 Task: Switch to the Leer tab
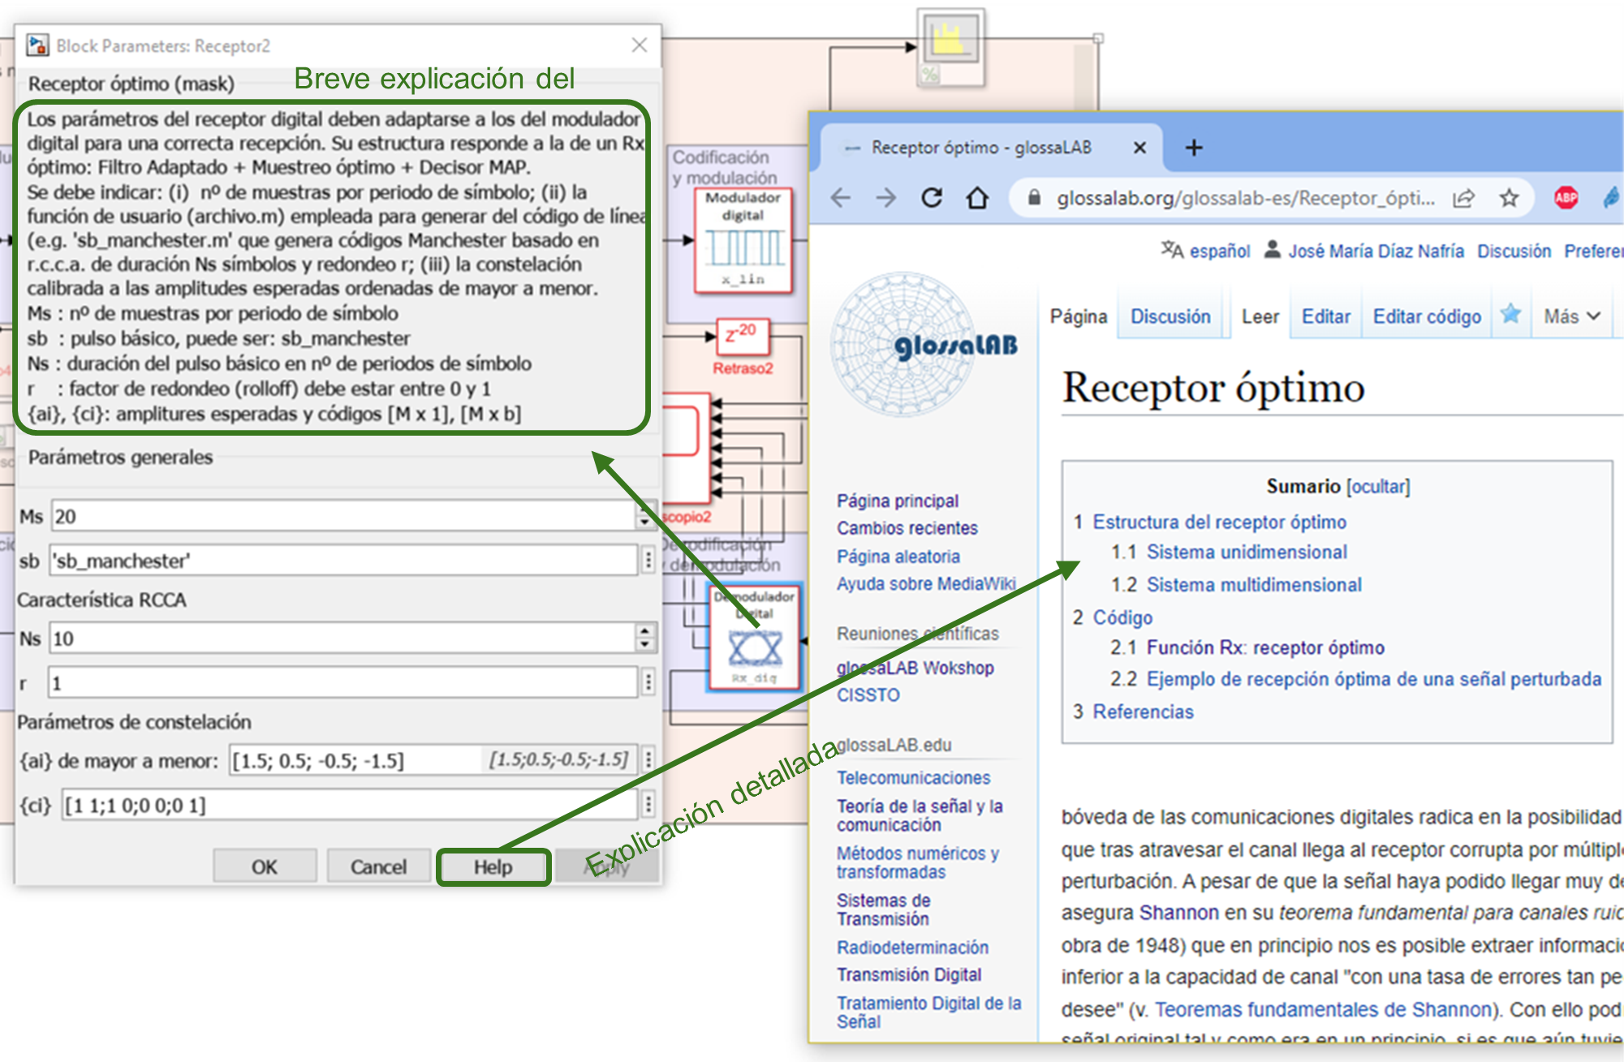coord(1260,316)
